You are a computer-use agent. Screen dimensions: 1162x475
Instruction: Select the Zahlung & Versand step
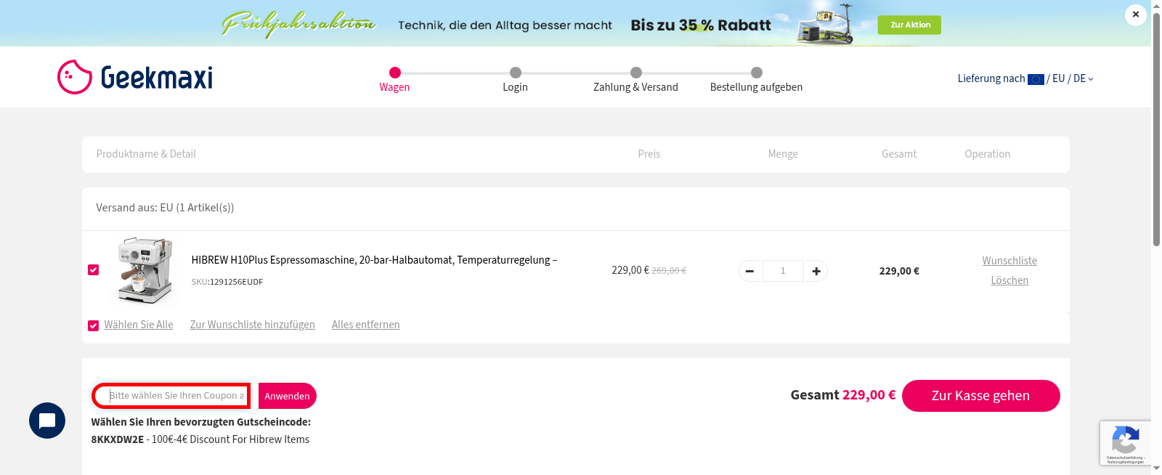coord(635,80)
